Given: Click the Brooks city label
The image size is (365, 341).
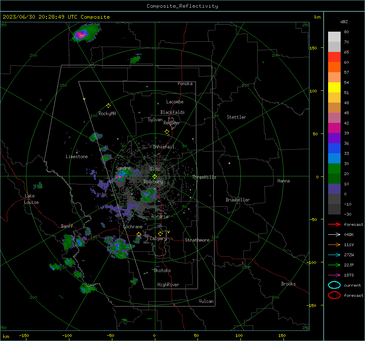Looking at the screenshot, I should [288, 284].
